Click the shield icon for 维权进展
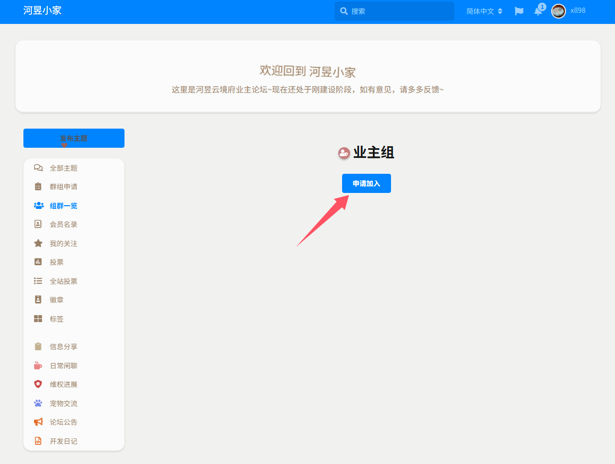This screenshot has width=615, height=464. click(38, 384)
